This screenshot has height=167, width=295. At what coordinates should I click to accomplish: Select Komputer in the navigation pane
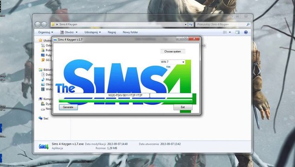click(45, 99)
